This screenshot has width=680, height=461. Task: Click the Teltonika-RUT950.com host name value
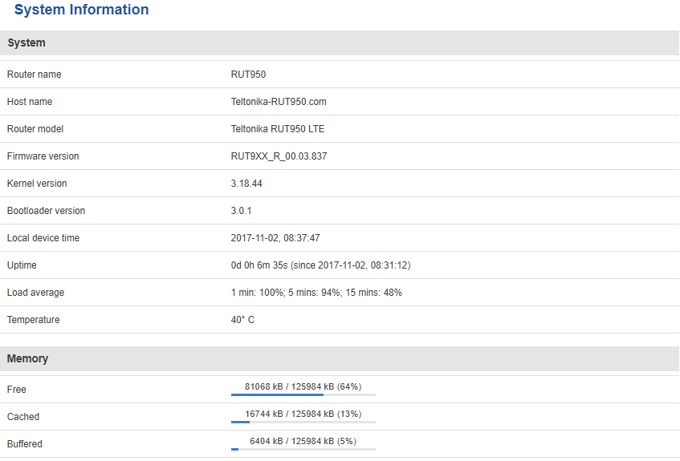279,102
